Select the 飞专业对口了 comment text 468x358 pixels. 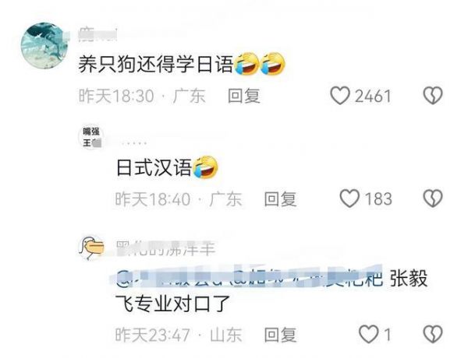click(x=173, y=304)
